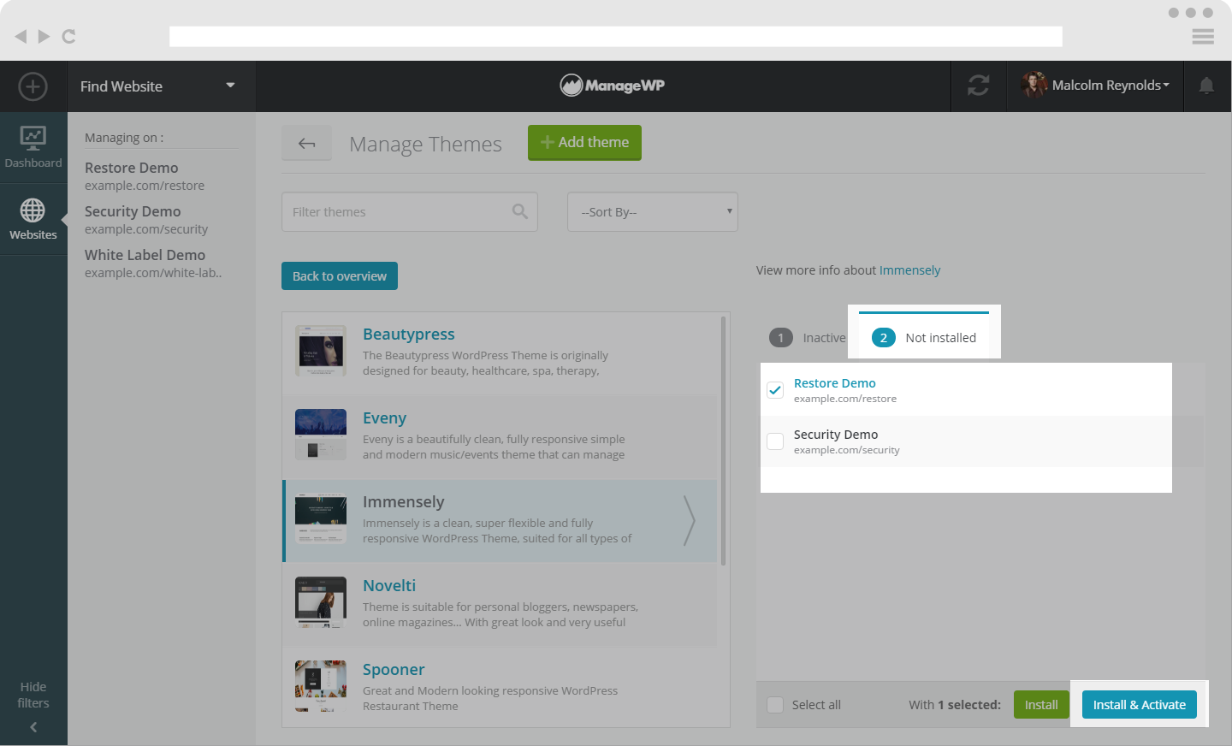The width and height of the screenshot is (1232, 746).
Task: Select the Immensely theme title
Action: pos(404,502)
